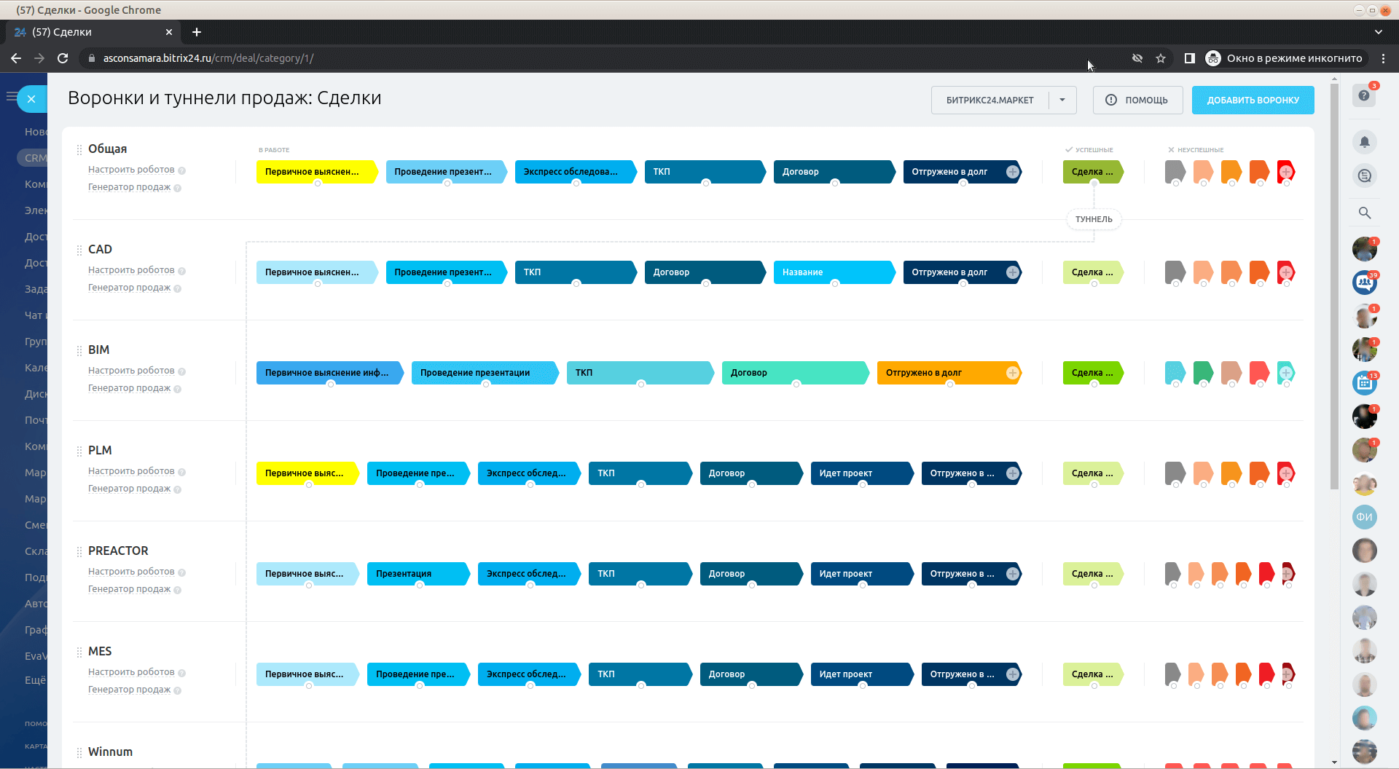This screenshot has width=1399, height=769.
Task: Click the Туннель label on the connector
Action: click(1094, 219)
